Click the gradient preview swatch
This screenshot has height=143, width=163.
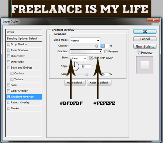pos(84,52)
